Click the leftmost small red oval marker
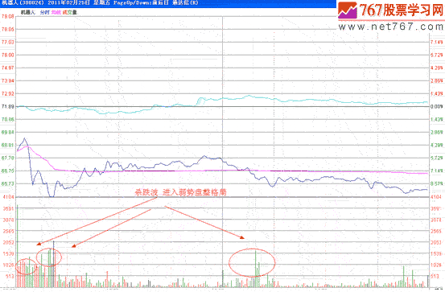The width and height of the screenshot is (445, 292). pos(26,266)
